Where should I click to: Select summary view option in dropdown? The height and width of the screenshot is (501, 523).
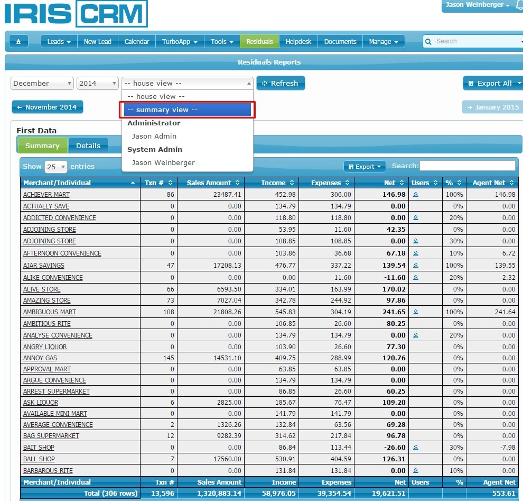click(x=188, y=110)
